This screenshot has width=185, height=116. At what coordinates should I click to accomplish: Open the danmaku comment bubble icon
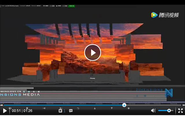pos(71,111)
